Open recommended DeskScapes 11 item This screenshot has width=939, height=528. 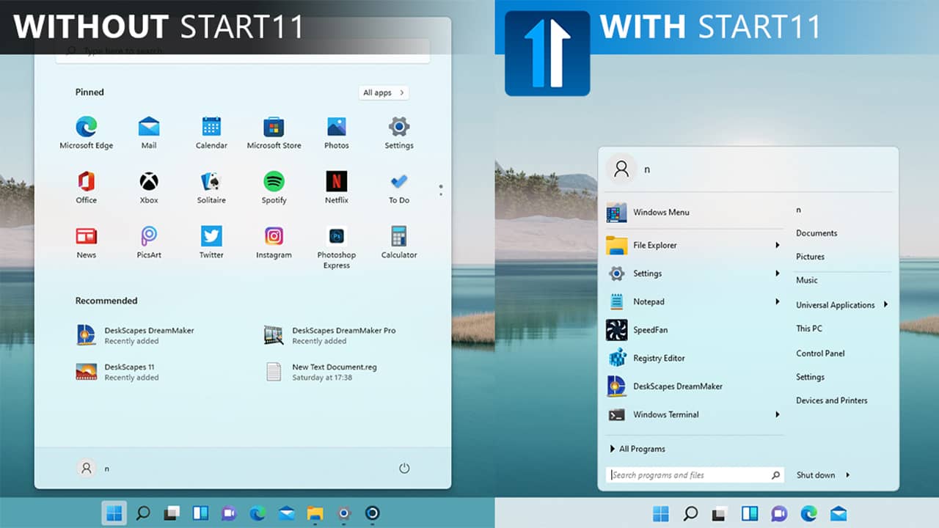[x=117, y=372]
